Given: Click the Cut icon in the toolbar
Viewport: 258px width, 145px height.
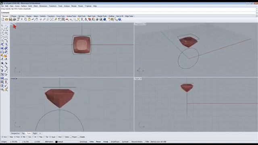Looking at the screenshot, I should (x=22, y=19).
